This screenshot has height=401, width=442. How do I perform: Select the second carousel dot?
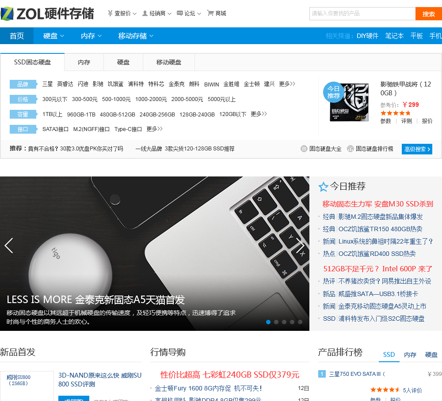[276, 322]
